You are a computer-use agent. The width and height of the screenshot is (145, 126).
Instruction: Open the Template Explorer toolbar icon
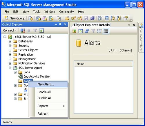coord(119,18)
